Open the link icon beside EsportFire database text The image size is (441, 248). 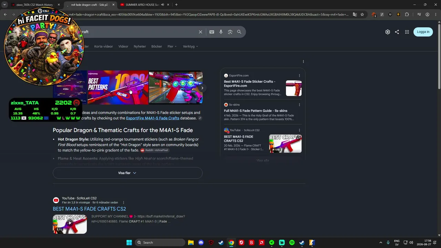200,118
